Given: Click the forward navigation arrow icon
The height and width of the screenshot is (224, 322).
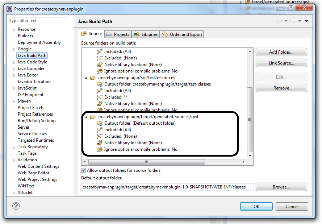Looking at the screenshot, I should (293, 21).
